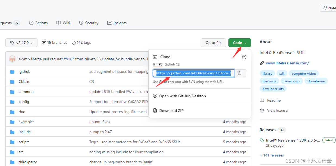Select the computer-vision topic tag
Image resolution: width=336 pixels, height=166 pixels.
[304, 74]
